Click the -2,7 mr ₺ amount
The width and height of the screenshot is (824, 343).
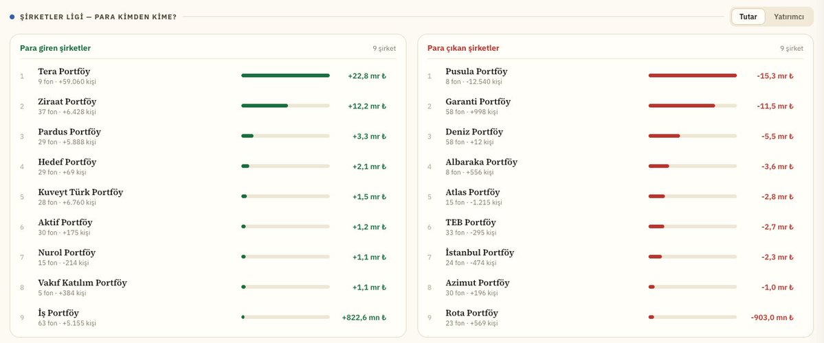(777, 227)
